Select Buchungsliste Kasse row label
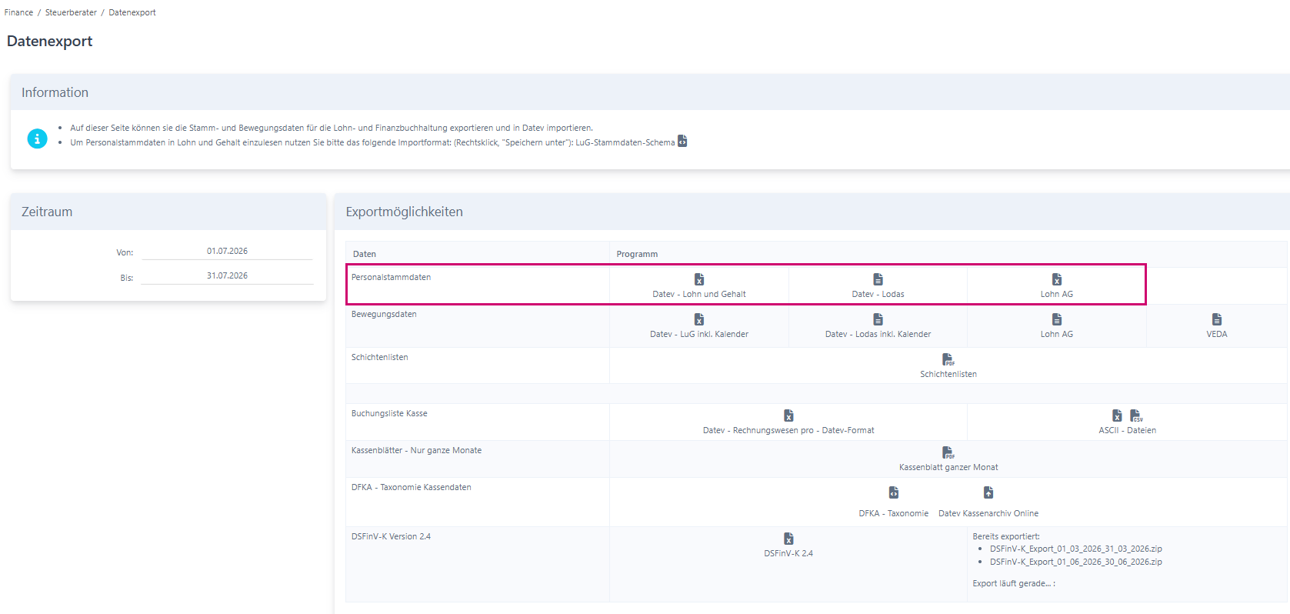Viewport: 1290px width, 614px height. (389, 413)
